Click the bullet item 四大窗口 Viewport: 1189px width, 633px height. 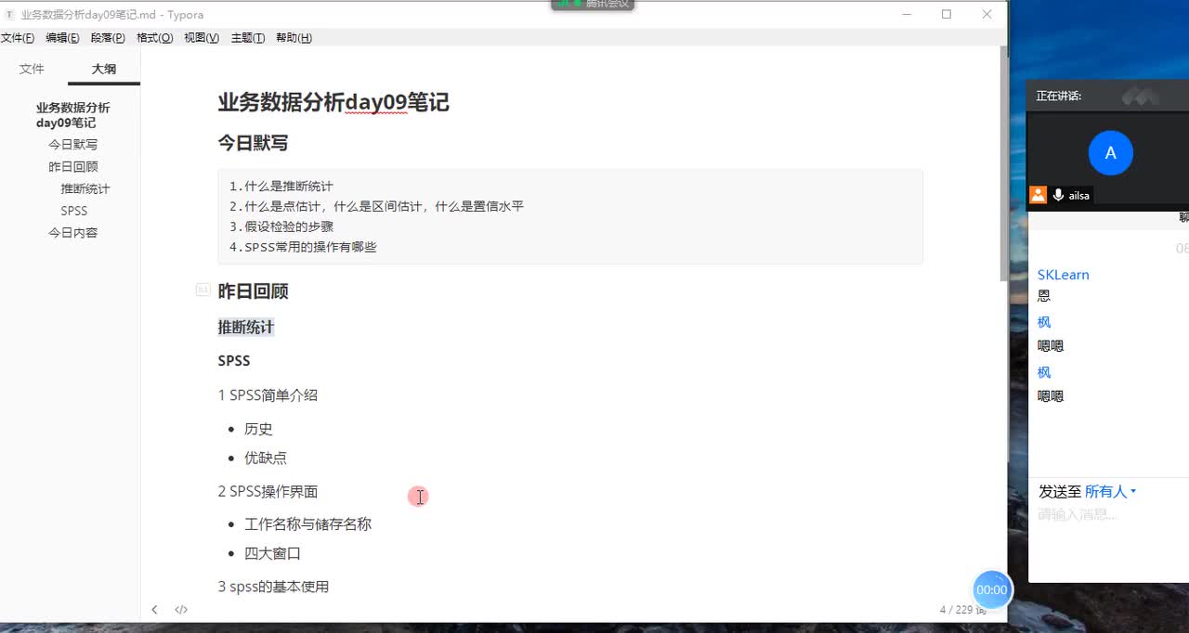pos(272,553)
